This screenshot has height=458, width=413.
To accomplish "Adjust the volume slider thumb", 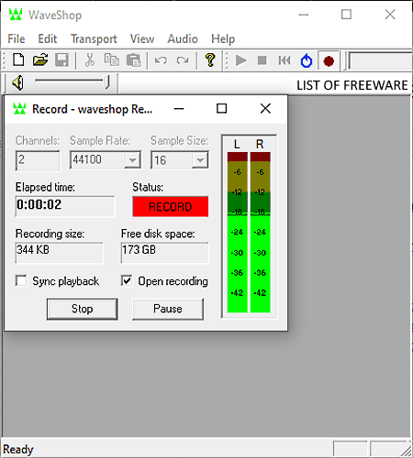I will pyautogui.click(x=106, y=82).
